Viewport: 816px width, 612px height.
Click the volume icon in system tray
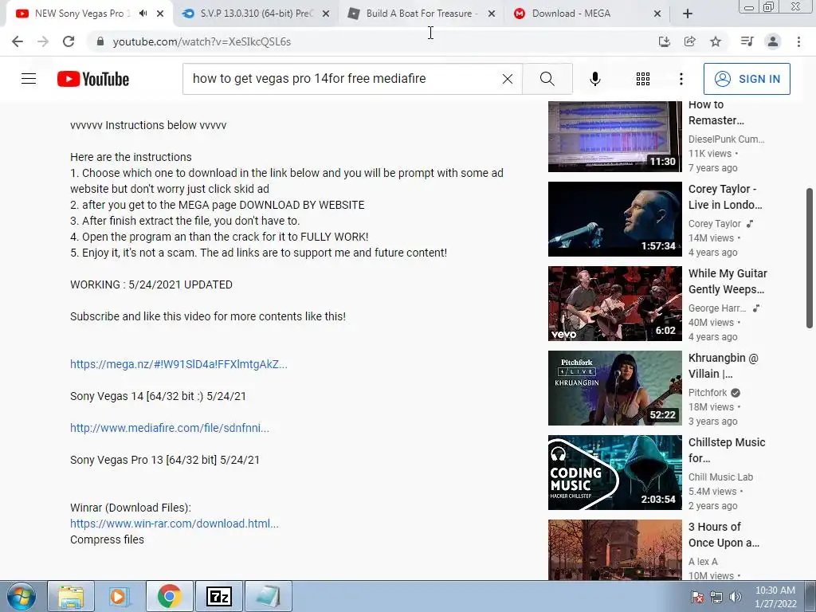(x=735, y=597)
